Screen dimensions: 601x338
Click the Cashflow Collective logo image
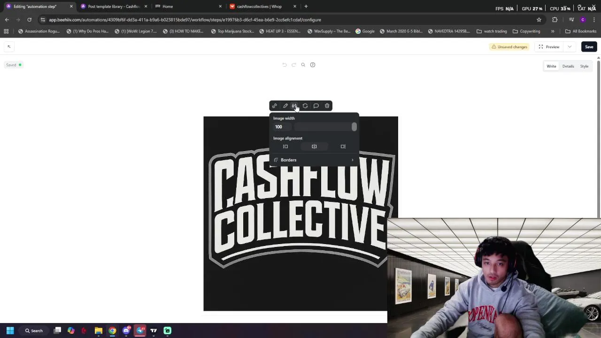pyautogui.click(x=300, y=214)
